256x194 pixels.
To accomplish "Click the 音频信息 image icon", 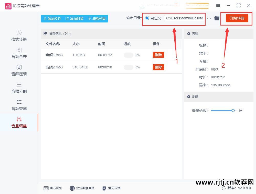I will pyautogui.click(x=45, y=34).
